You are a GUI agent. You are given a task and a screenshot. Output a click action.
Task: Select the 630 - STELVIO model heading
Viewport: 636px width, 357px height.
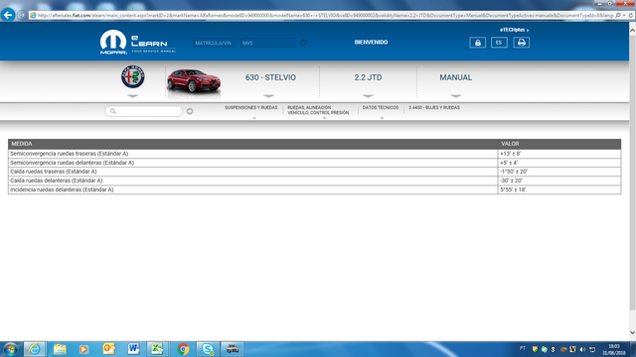point(270,77)
